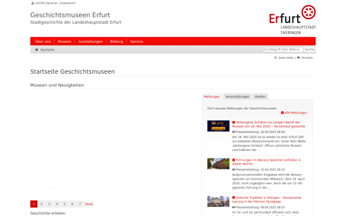Viewport: 346px width, 216px height.
Task: Open the Bildung menu
Action: click(116, 41)
